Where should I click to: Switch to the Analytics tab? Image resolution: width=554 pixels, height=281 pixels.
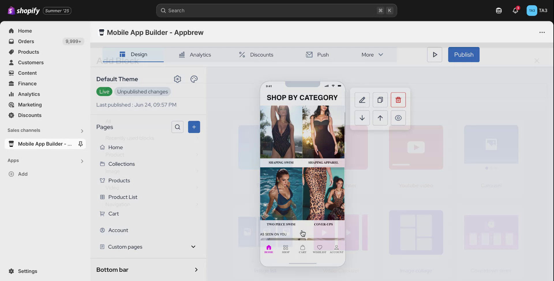pos(195,55)
